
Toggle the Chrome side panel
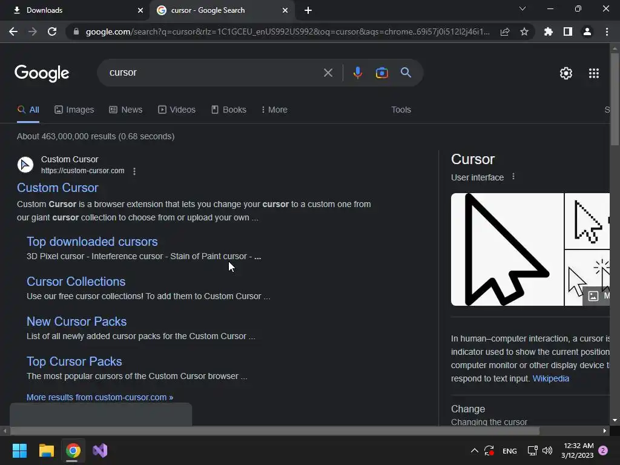click(568, 31)
